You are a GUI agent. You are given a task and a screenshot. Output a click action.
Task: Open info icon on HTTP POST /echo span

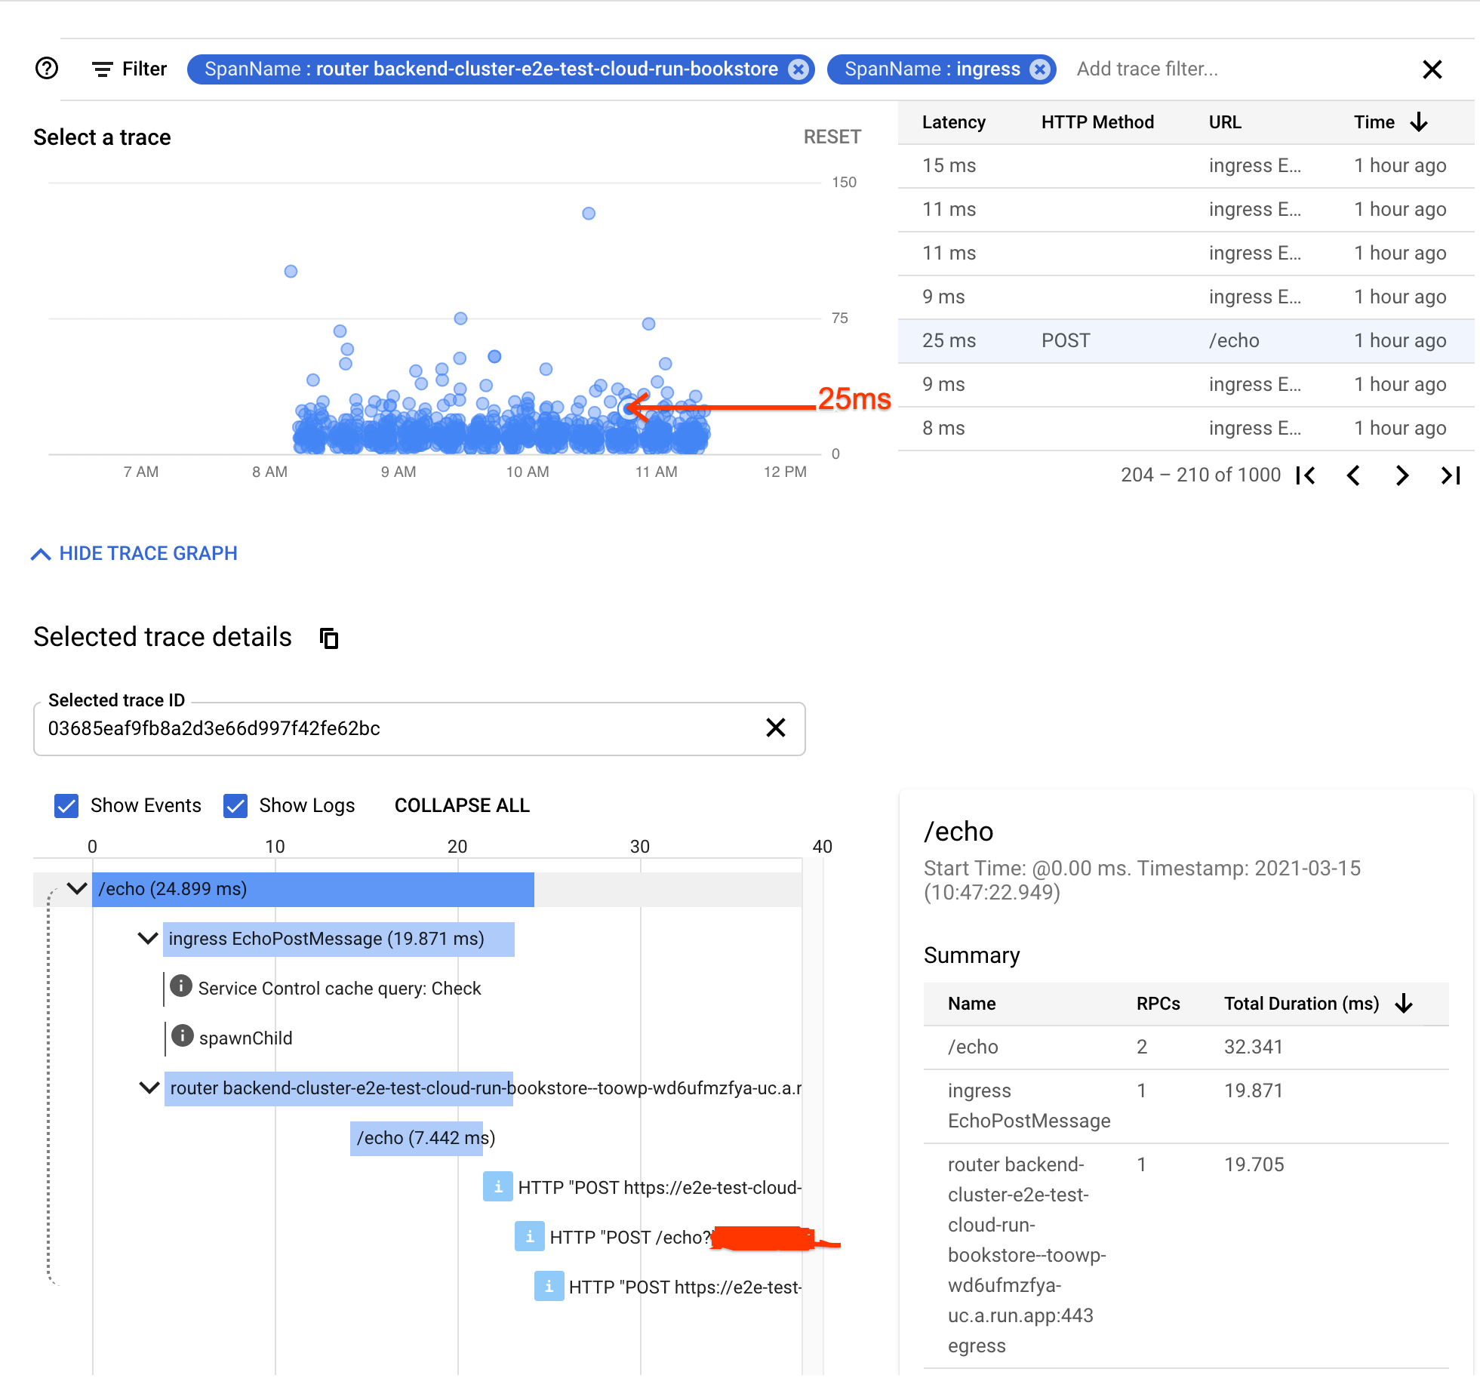click(x=530, y=1237)
